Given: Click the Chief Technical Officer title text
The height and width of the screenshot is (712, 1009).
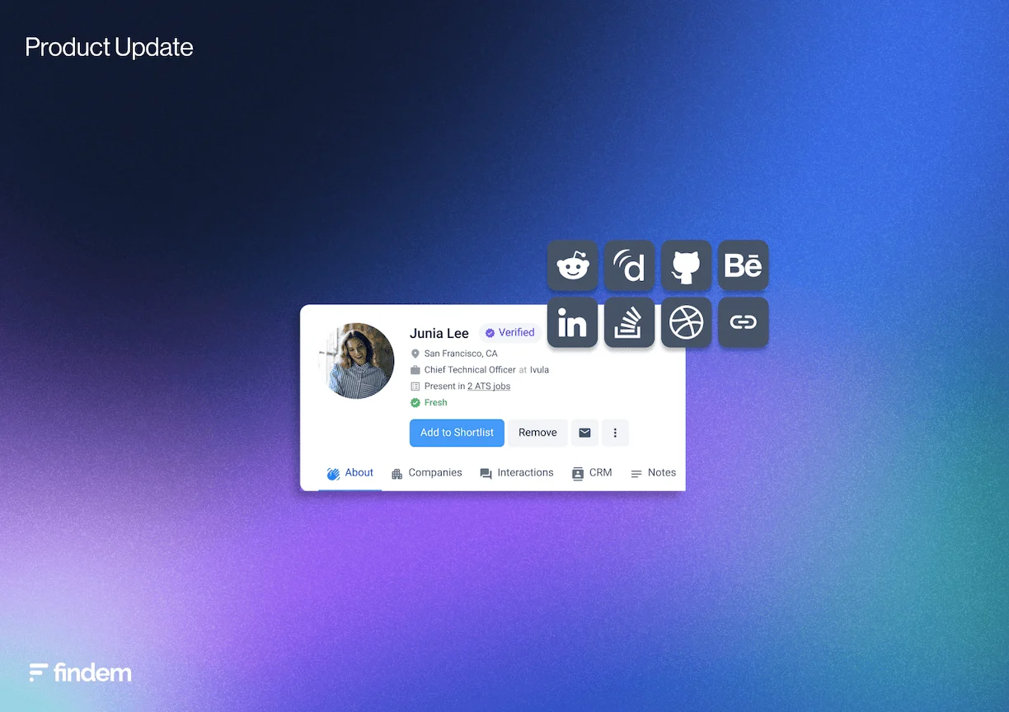Looking at the screenshot, I should tap(470, 370).
